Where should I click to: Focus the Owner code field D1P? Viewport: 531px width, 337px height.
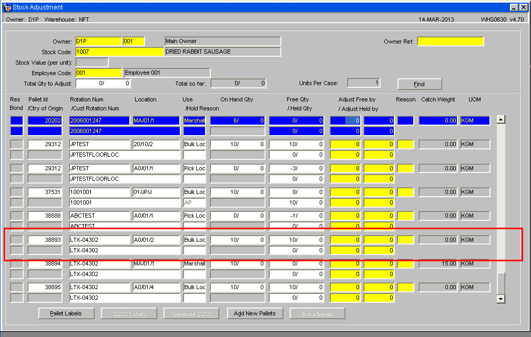pyautogui.click(x=98, y=42)
